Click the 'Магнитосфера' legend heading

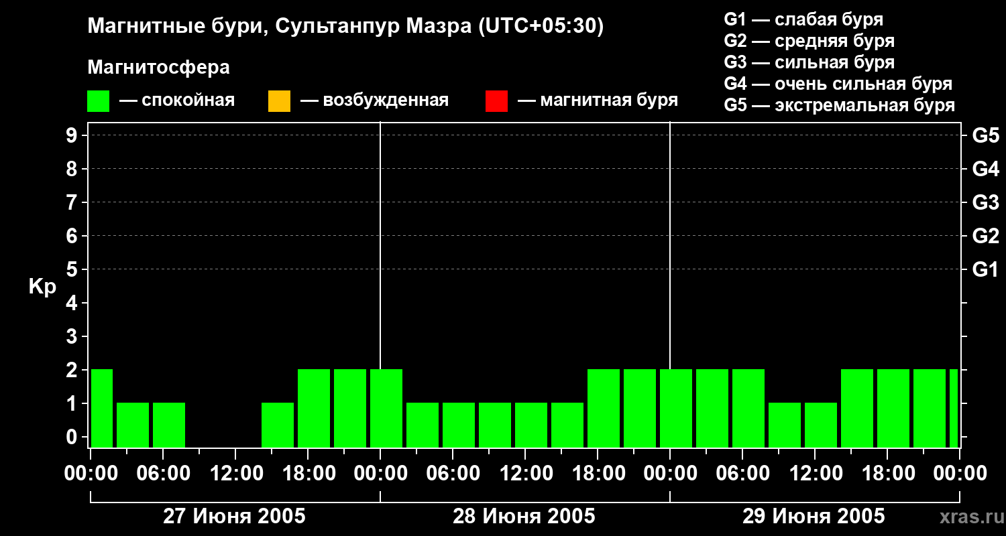pyautogui.click(x=158, y=68)
